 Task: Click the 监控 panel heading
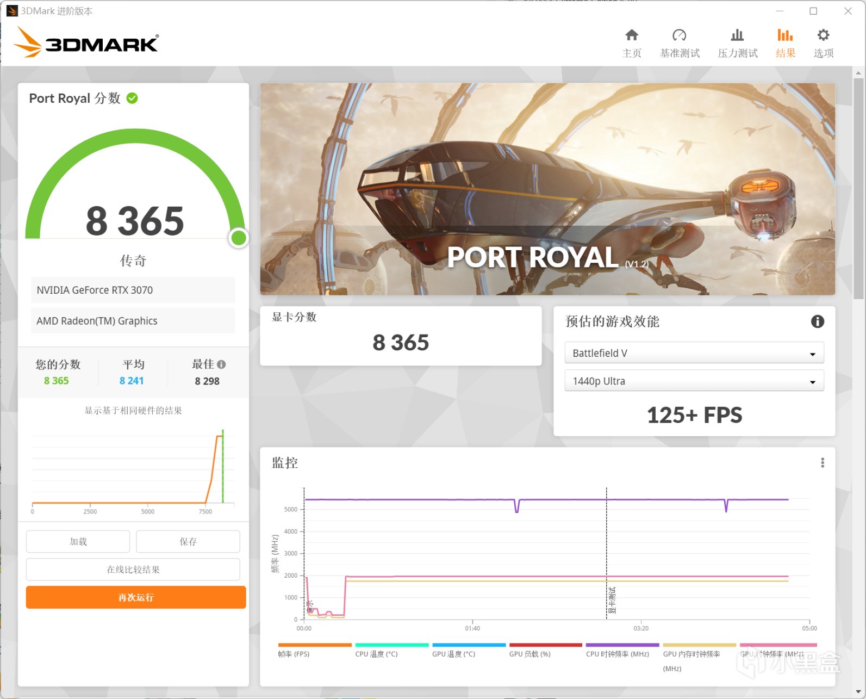click(285, 462)
